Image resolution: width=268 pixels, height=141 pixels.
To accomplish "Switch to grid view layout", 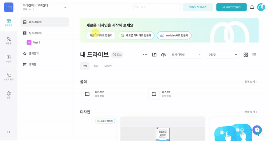I will point(246,55).
